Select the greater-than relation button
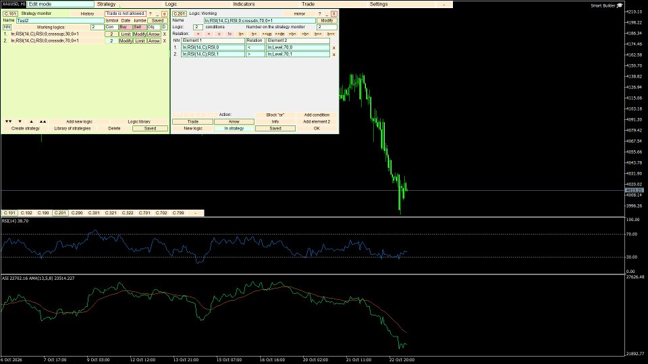 pyautogui.click(x=198, y=34)
